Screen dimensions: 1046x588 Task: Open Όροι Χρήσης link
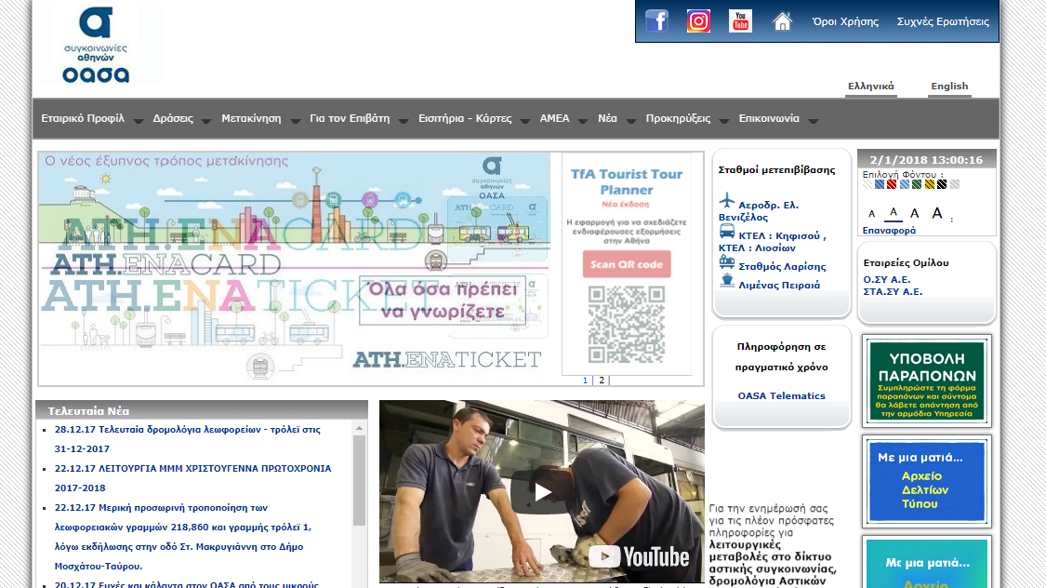845,21
